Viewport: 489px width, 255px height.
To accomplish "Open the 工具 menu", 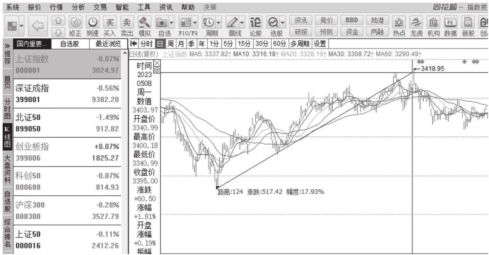I will (x=144, y=7).
